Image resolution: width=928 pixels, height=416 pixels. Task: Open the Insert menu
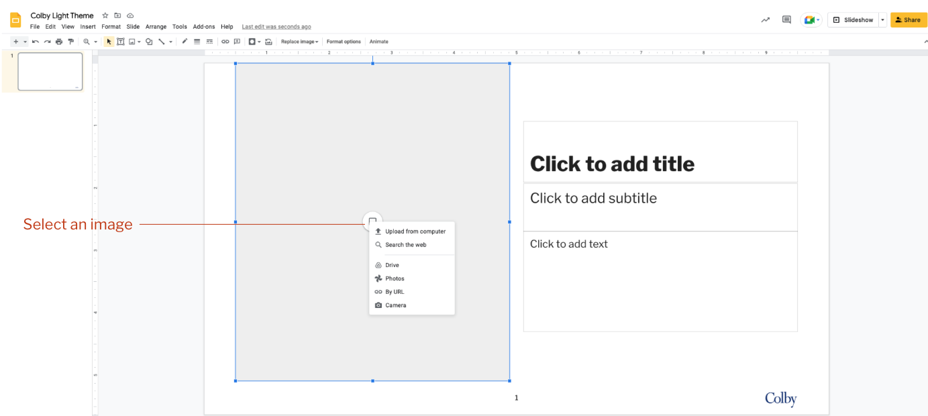click(88, 27)
